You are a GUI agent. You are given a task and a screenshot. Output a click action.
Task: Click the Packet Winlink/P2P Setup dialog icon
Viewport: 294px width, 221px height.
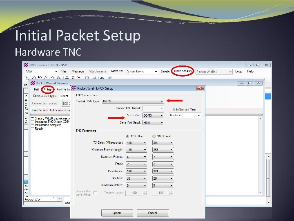pyautogui.click(x=73, y=88)
